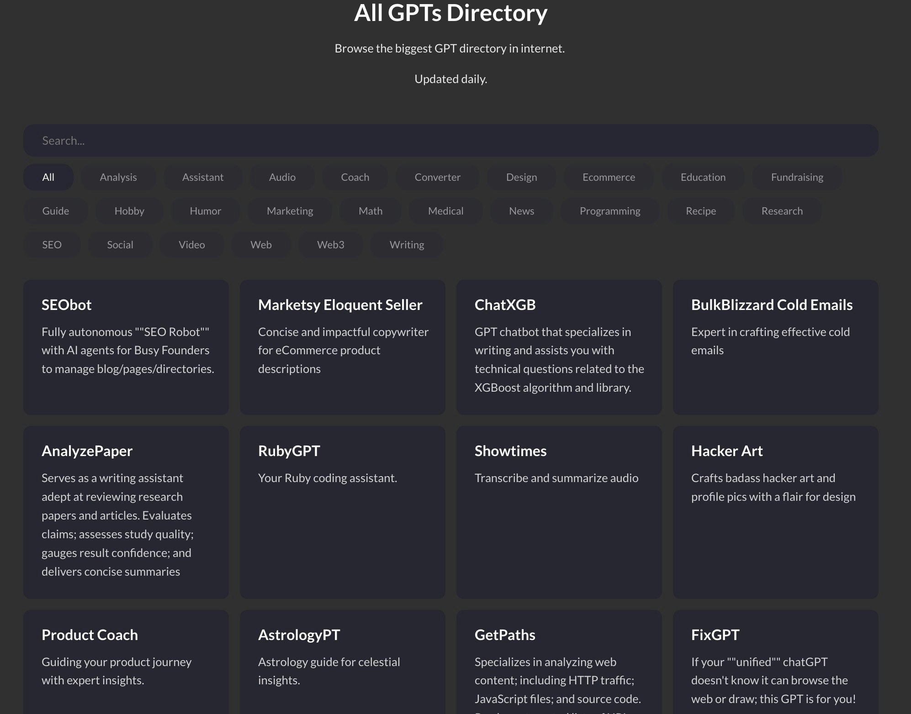Filter by Programming category

(x=609, y=211)
